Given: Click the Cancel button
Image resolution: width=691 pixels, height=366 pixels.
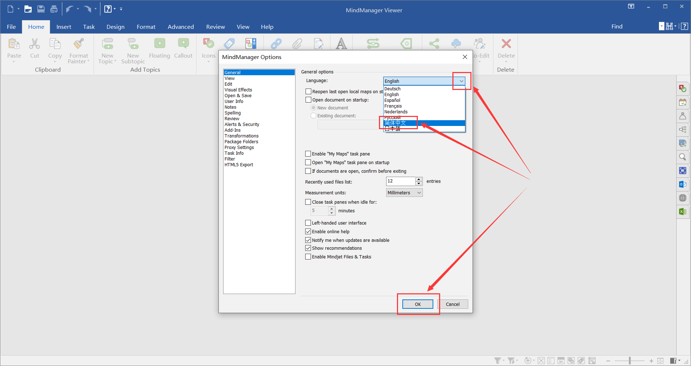Looking at the screenshot, I should [x=452, y=304].
